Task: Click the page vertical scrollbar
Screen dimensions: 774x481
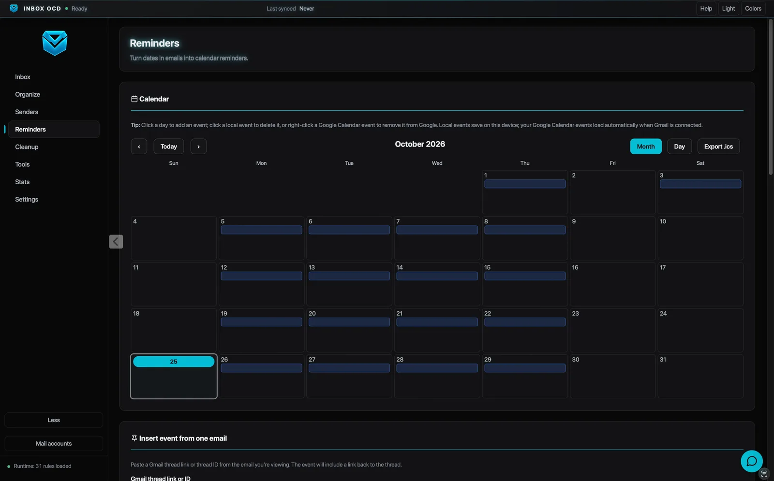Action: tap(771, 97)
